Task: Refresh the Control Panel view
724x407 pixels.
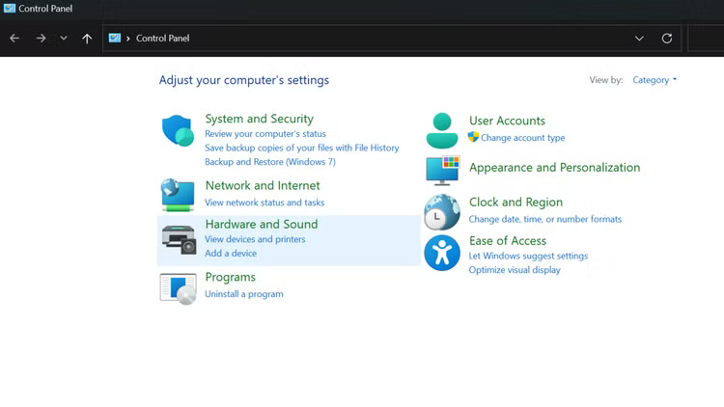Action: pos(667,39)
